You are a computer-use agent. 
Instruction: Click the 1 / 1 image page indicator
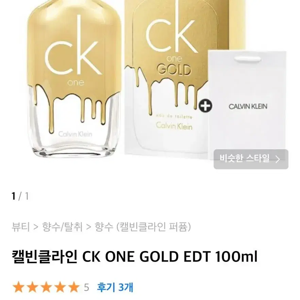tap(20, 196)
